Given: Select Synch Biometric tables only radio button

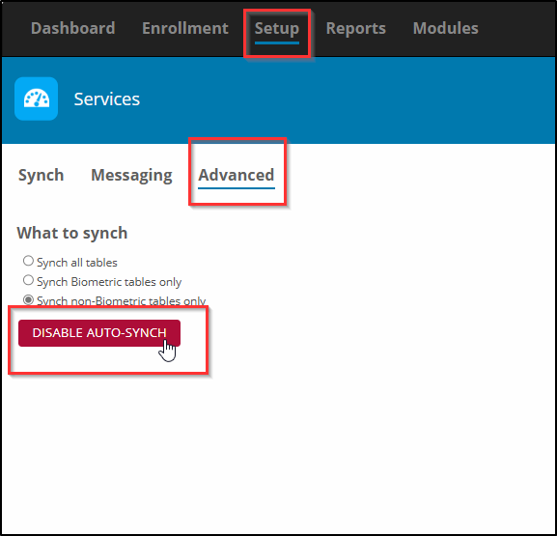Looking at the screenshot, I should click(28, 280).
